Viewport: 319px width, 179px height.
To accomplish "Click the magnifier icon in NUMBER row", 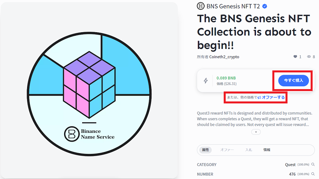I will (313, 174).
